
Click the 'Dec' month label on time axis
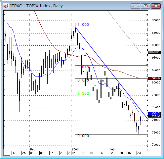click(x=33, y=149)
